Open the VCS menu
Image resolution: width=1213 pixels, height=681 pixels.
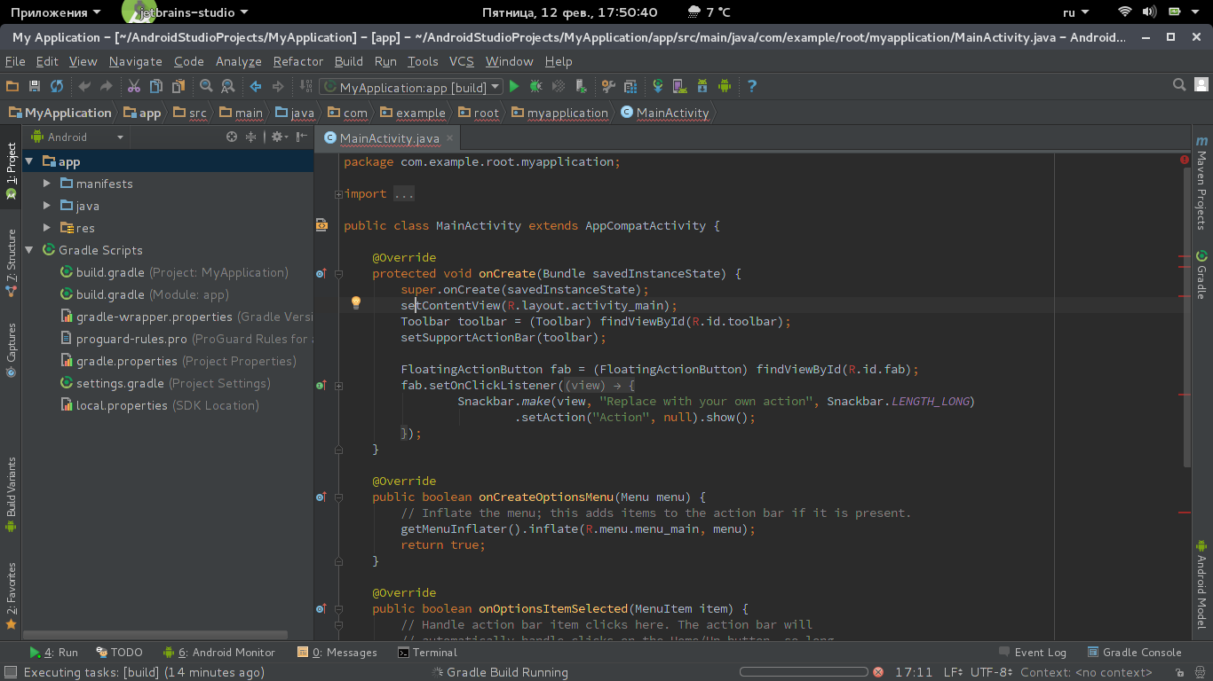[x=461, y=61]
